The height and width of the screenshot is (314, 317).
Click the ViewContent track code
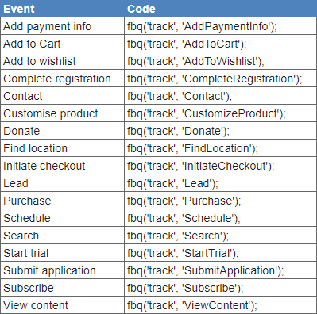click(x=192, y=305)
